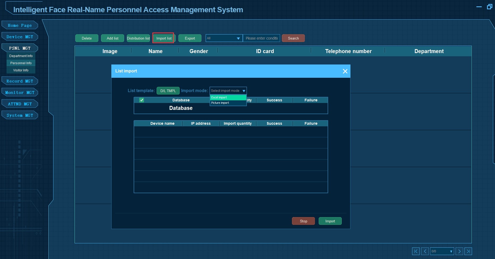The image size is (495, 259).
Task: Download template with D/L TMPL button
Action: 168,91
